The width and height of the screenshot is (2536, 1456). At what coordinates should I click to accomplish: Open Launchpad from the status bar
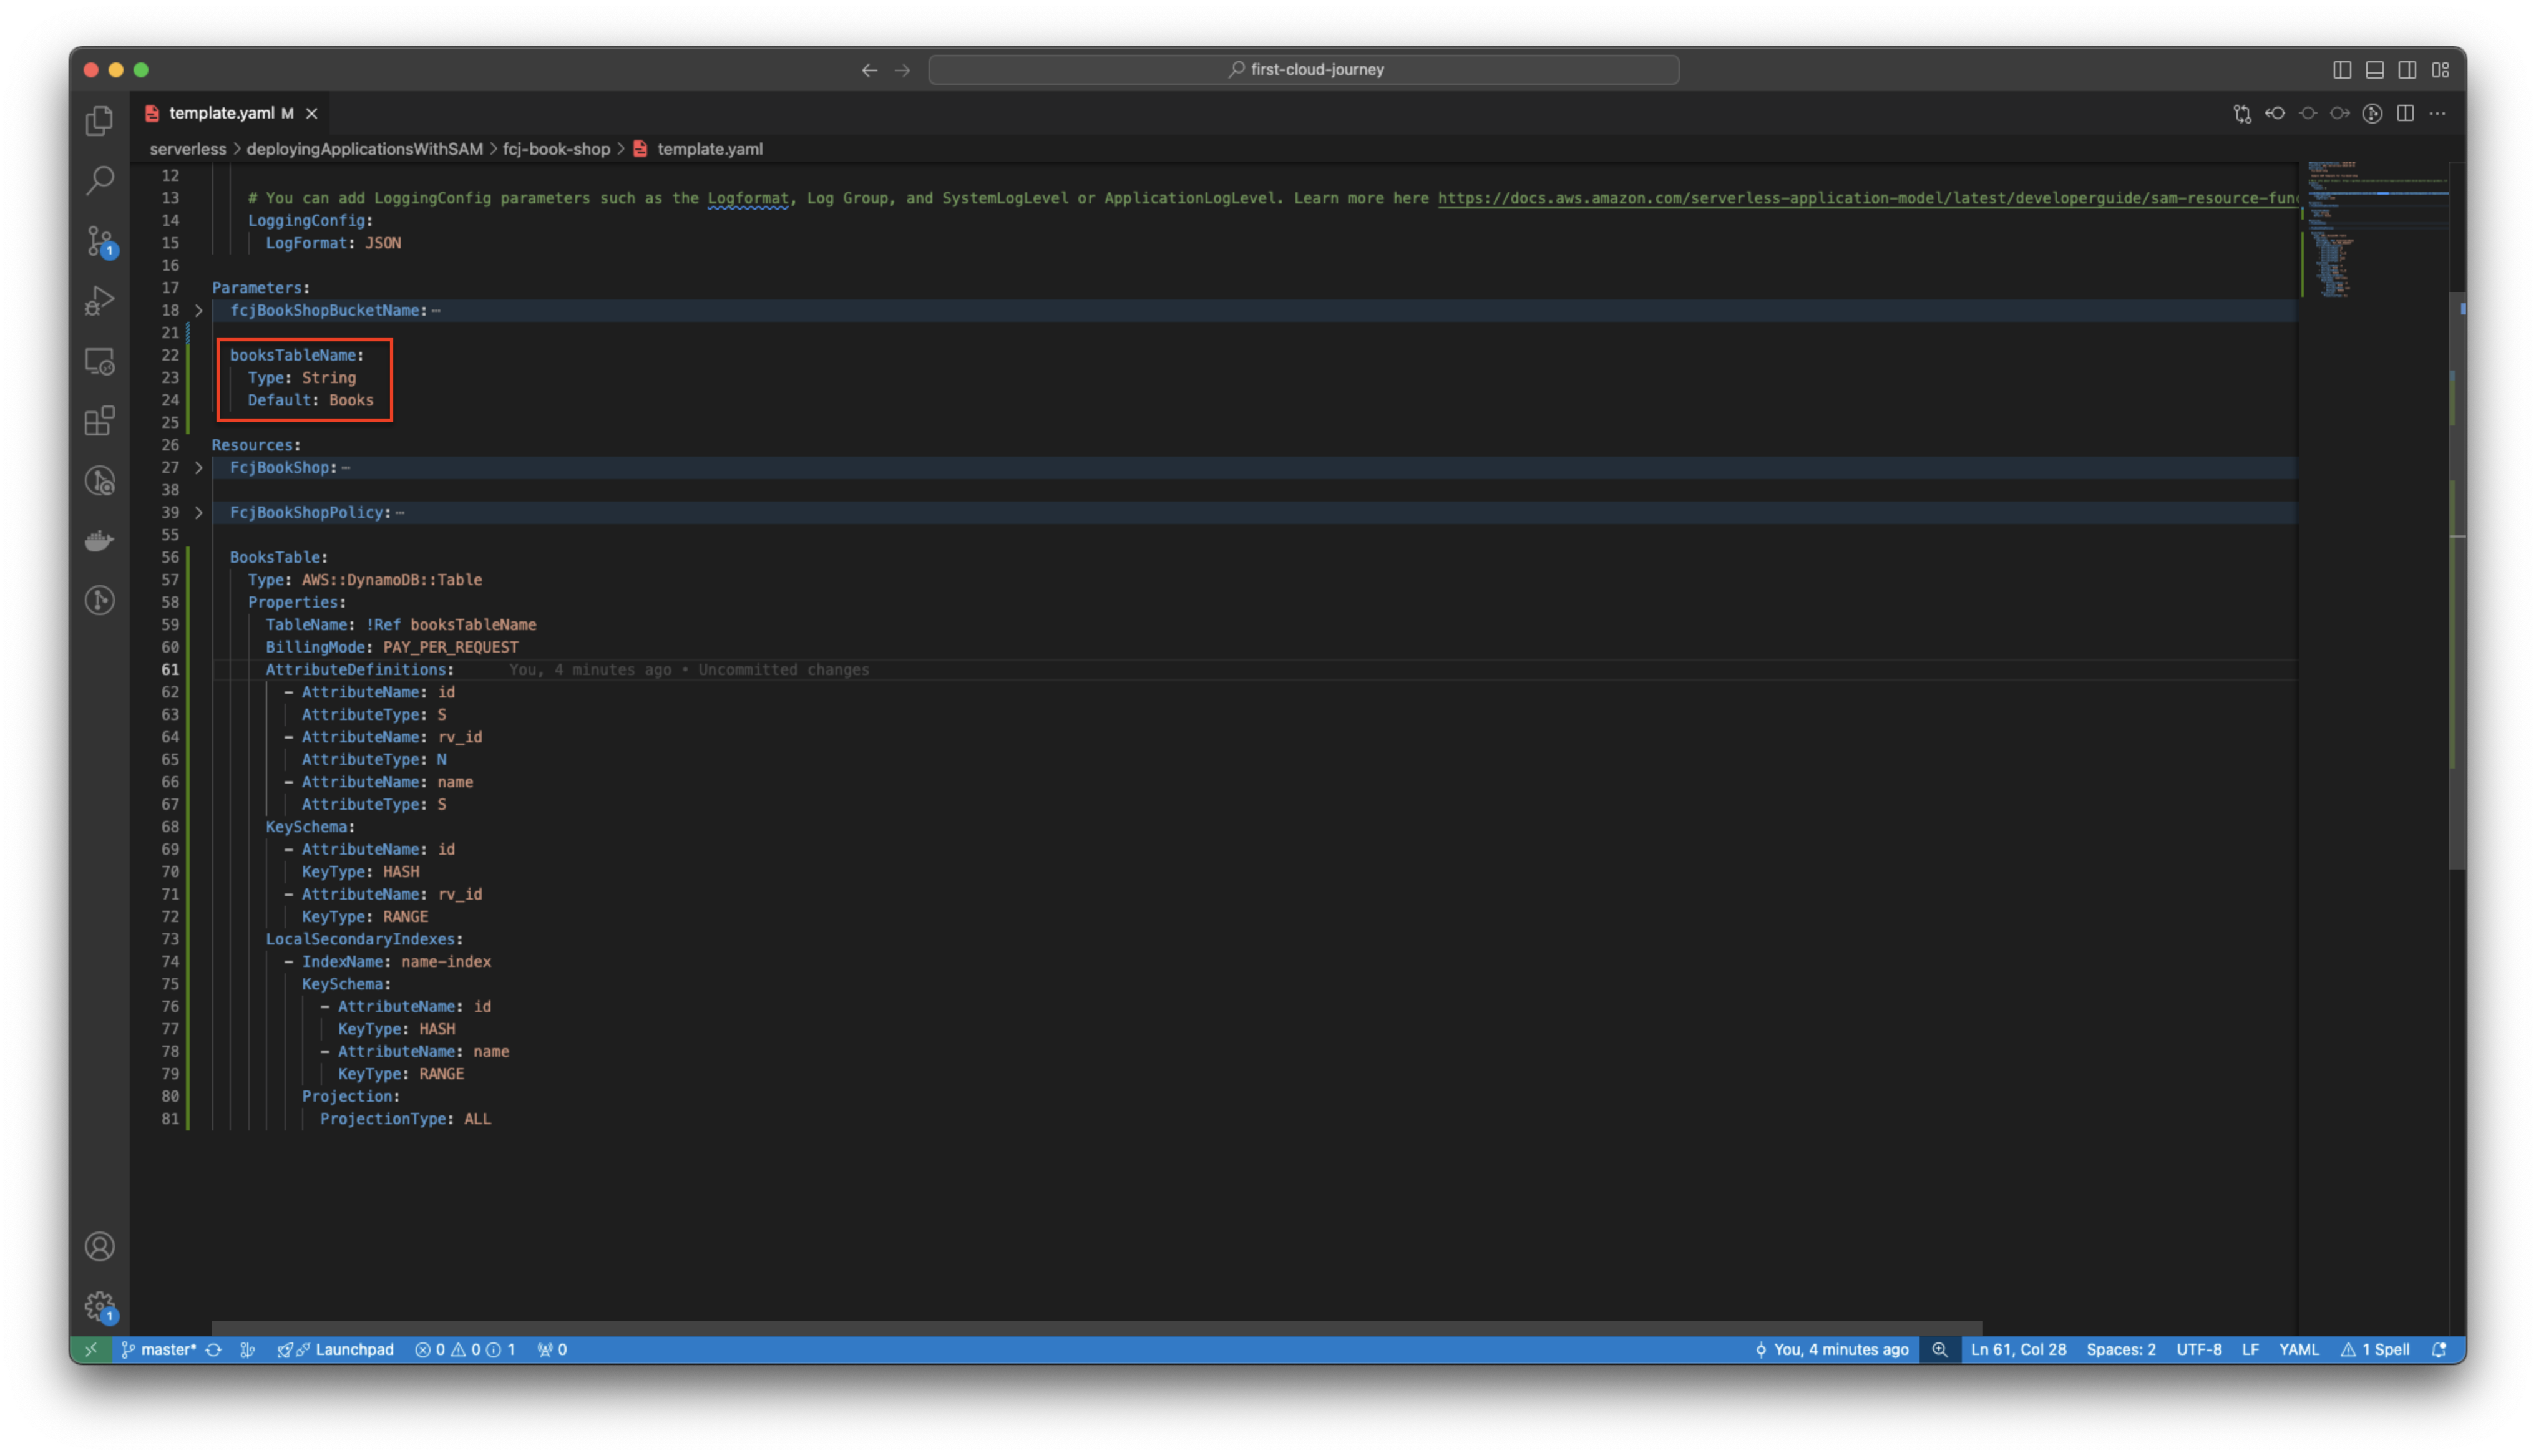click(x=336, y=1350)
